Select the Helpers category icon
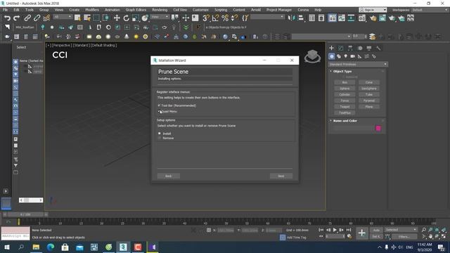The image size is (450, 253). tap(359, 56)
